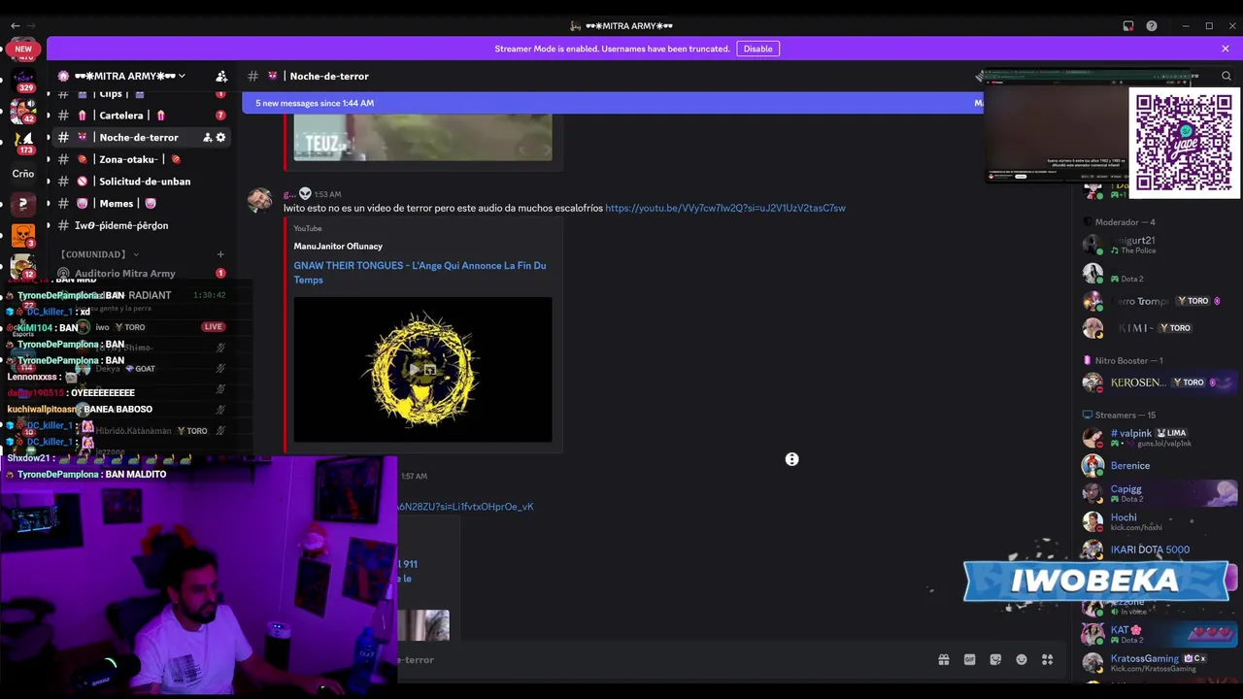
Task: Open the Crño server icon
Action: [23, 174]
